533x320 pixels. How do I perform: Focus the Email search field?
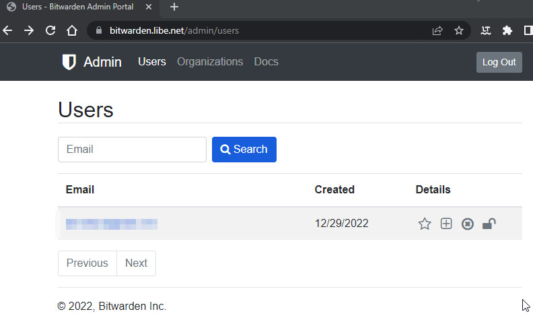pyautogui.click(x=132, y=150)
